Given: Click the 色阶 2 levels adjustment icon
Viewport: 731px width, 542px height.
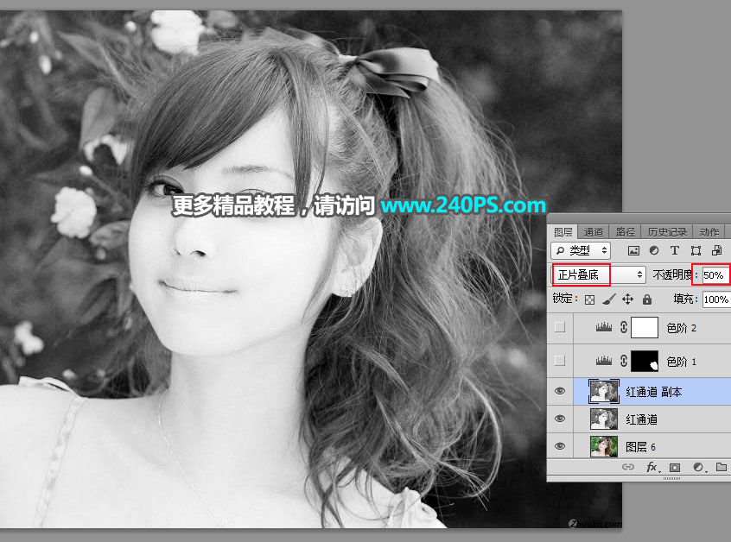Looking at the screenshot, I should point(604,327).
